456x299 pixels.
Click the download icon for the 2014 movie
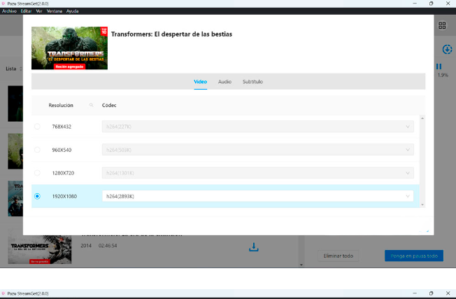(254, 247)
